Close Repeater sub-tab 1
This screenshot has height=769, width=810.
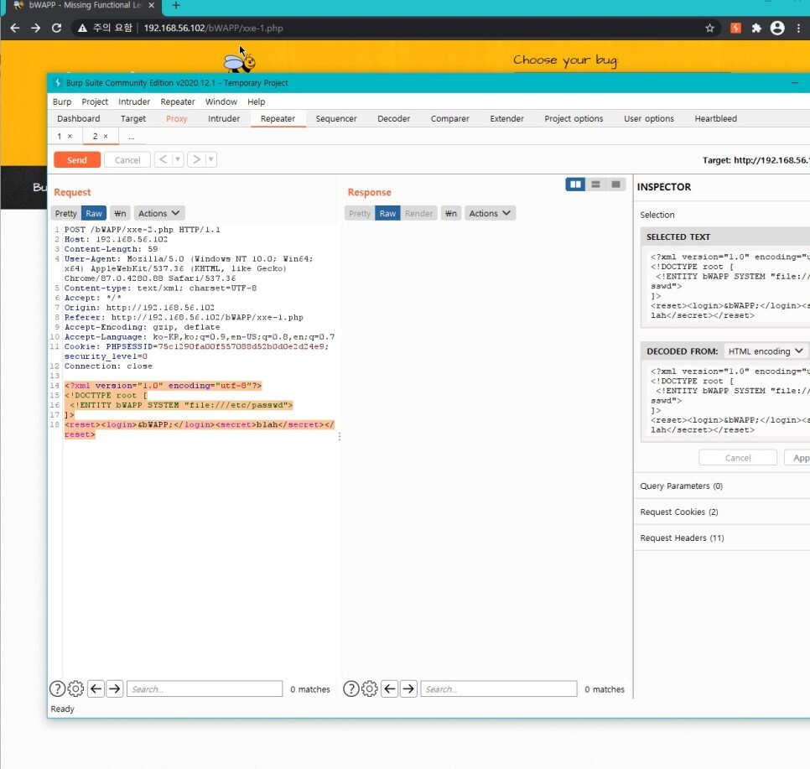[70, 136]
